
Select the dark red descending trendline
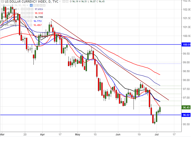pyautogui.click(x=110, y=60)
